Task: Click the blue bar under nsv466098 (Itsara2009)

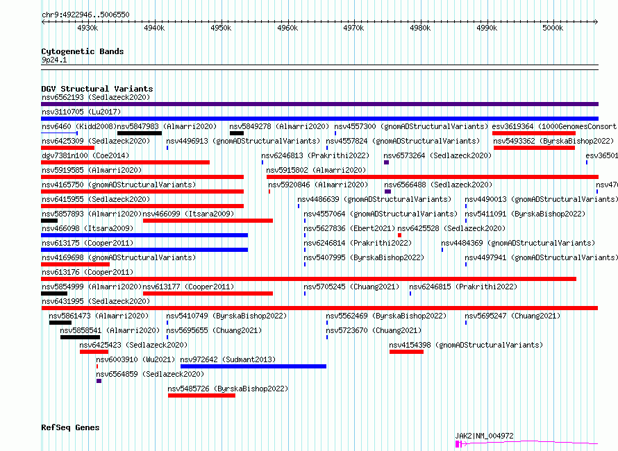Action: pyautogui.click(x=144, y=235)
